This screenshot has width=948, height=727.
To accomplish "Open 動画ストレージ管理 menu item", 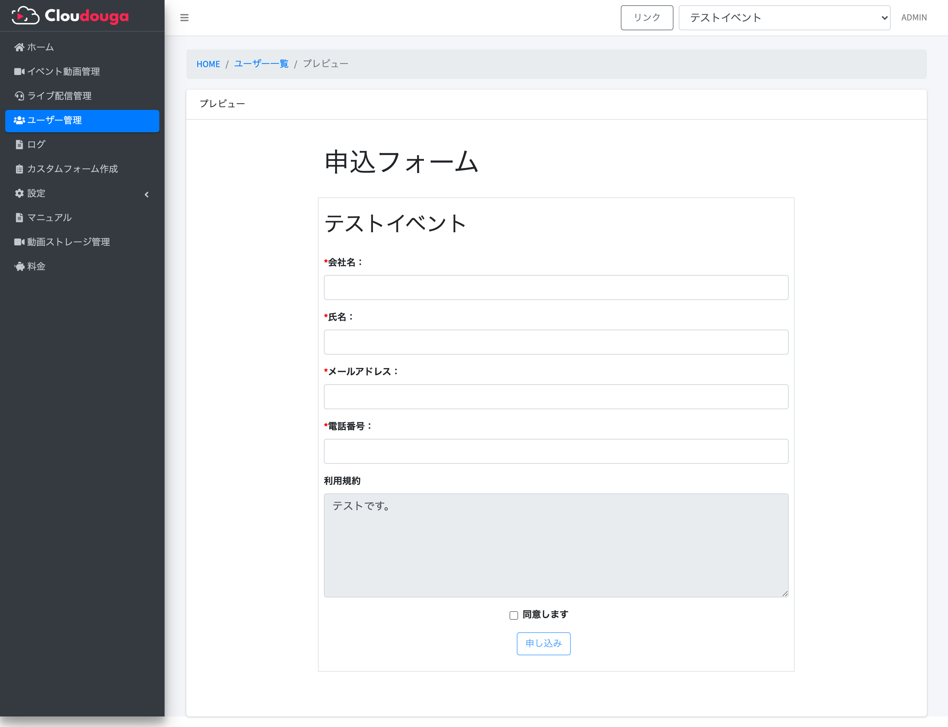I will click(x=82, y=242).
